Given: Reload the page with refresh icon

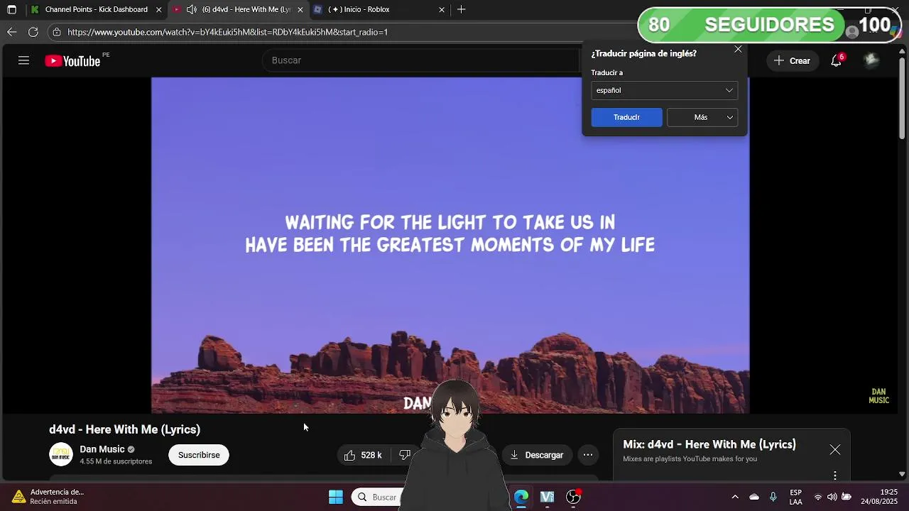Looking at the screenshot, I should click(x=33, y=32).
